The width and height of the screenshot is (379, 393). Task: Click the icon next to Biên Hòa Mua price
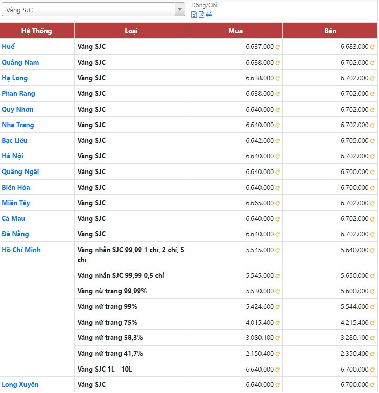click(277, 188)
